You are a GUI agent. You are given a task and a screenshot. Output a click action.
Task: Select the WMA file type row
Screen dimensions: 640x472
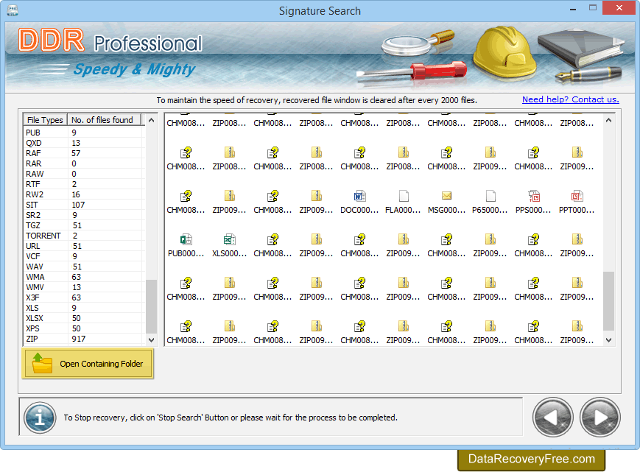tap(84, 277)
